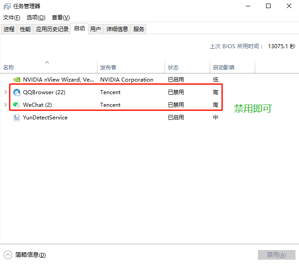This screenshot has height=265, width=299.
Task: Click the QQBrowser app icon
Action: [17, 92]
